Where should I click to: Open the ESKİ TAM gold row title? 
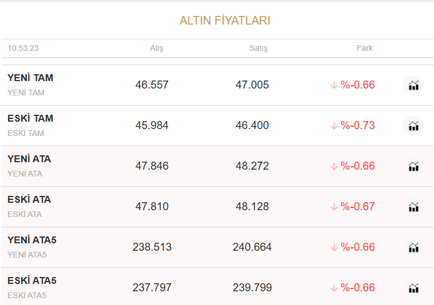[x=30, y=118]
